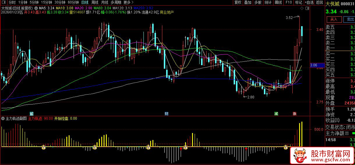Toggle the right panel layout icon

tap(307, 8)
